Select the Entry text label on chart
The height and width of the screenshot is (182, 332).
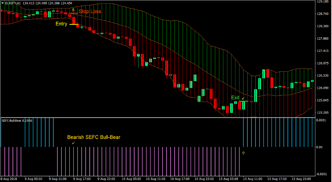[62, 24]
